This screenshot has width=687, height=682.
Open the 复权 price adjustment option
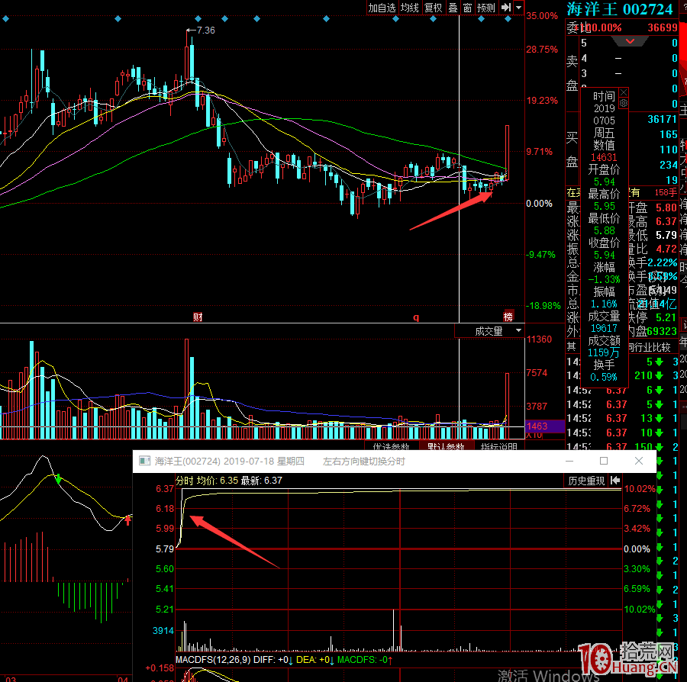pos(433,8)
